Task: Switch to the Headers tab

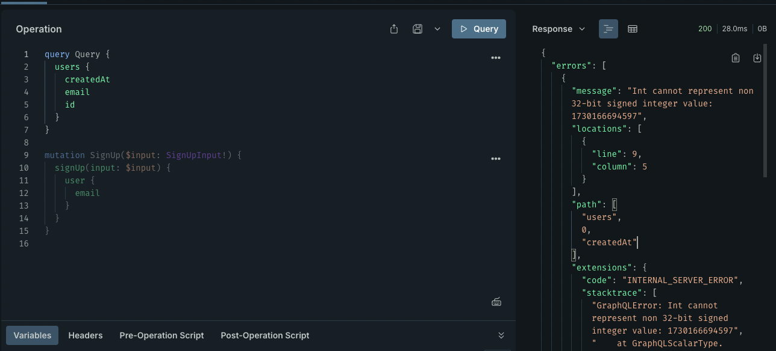Action: tap(86, 335)
